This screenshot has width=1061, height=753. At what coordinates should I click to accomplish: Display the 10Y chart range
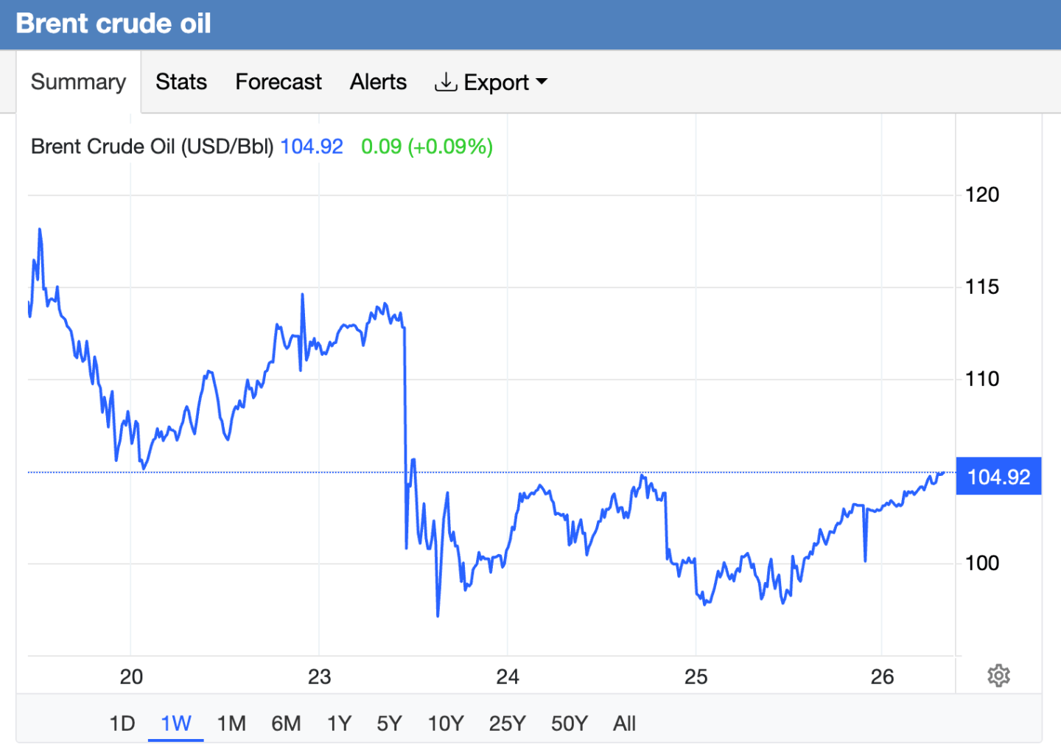pos(446,724)
